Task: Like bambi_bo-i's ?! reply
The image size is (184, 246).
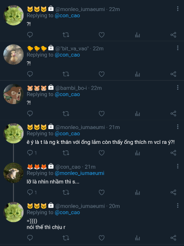Action: [101, 114]
